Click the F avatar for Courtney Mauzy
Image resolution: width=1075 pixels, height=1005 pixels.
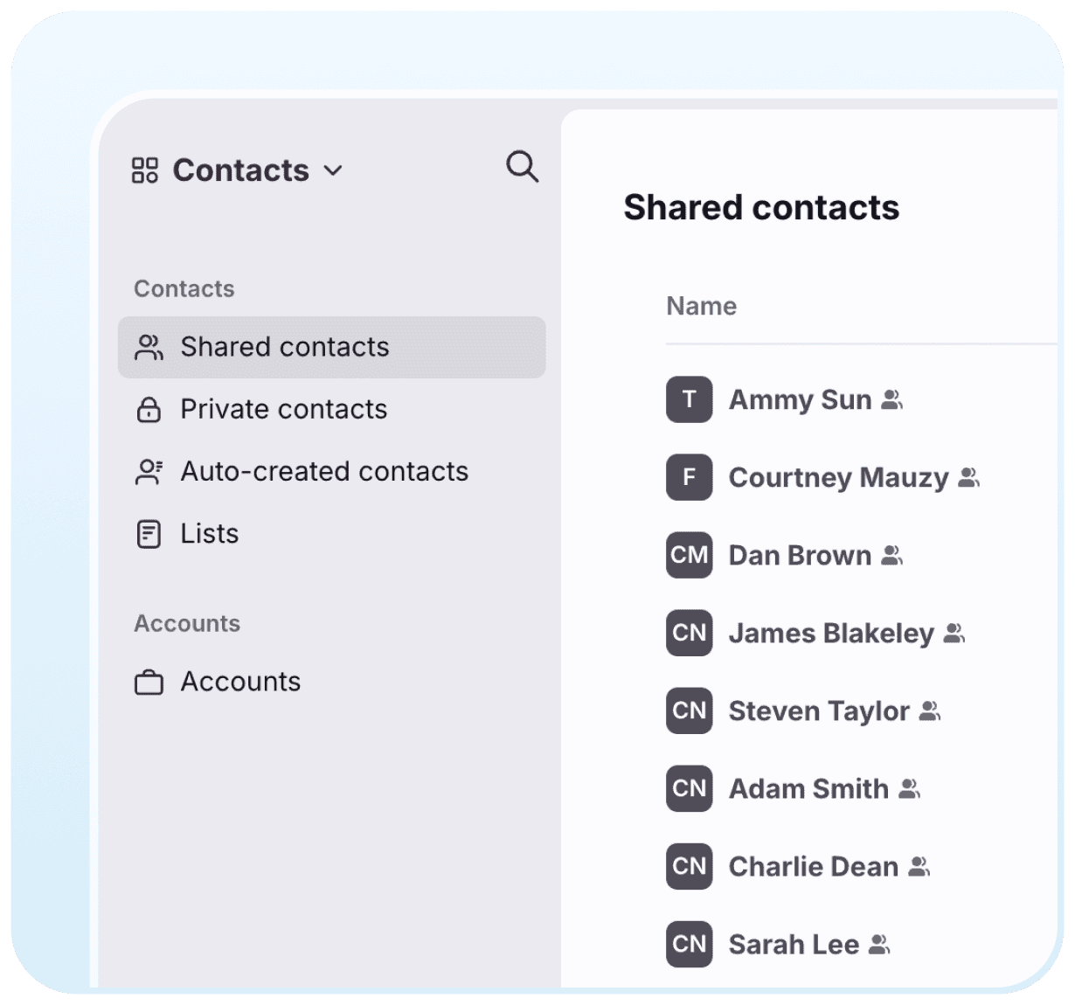pos(690,477)
